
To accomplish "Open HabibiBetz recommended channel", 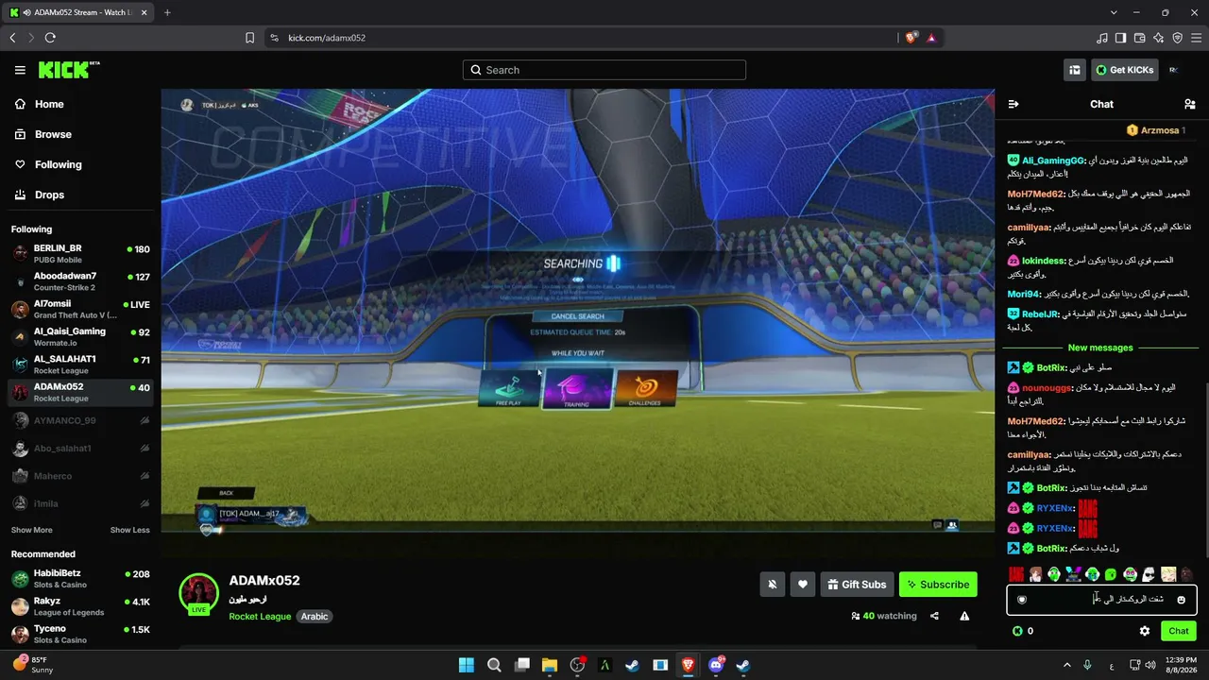I will coord(80,579).
